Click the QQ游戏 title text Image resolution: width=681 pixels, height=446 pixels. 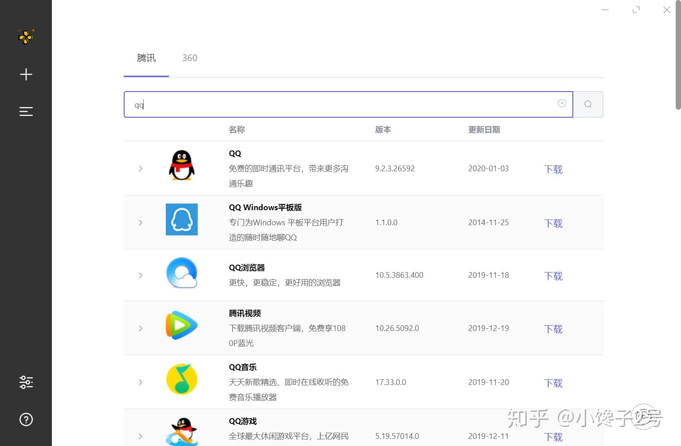243,421
